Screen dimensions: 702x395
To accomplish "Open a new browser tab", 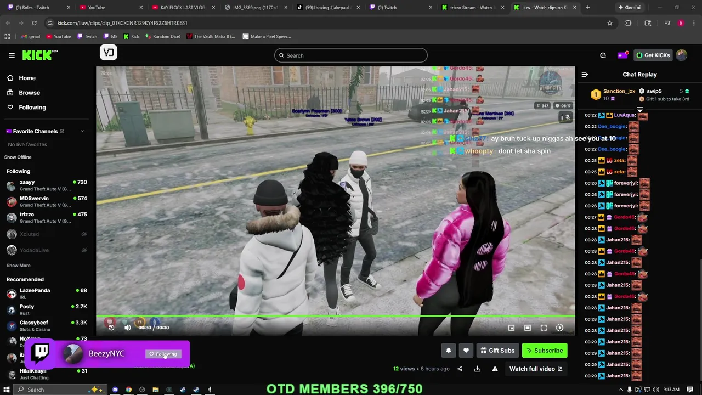I will [x=587, y=8].
